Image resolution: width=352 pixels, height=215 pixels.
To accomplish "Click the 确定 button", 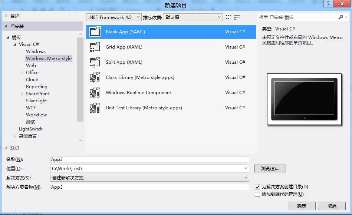I will [302, 206].
